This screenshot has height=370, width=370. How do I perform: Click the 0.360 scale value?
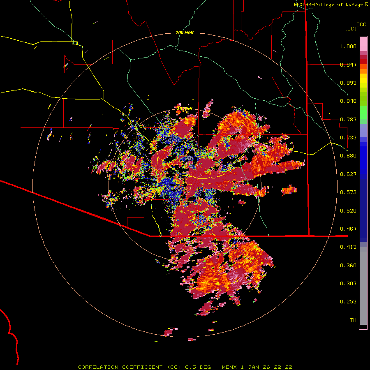pos(348,266)
